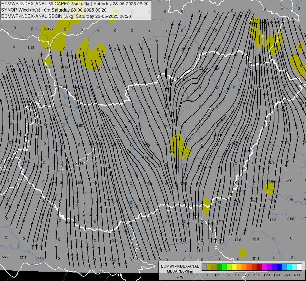Click the map value '56.7'

pyautogui.click(x=5, y=257)
